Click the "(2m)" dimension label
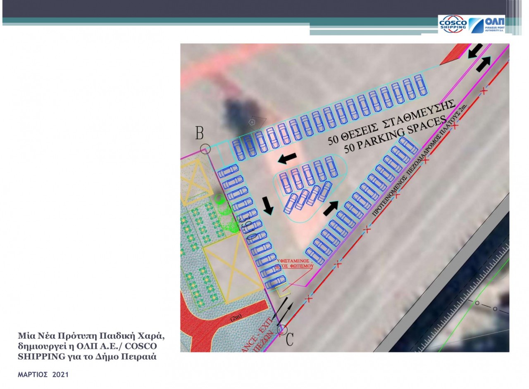Image resolution: width=529 pixels, height=389 pixels. pos(236,318)
